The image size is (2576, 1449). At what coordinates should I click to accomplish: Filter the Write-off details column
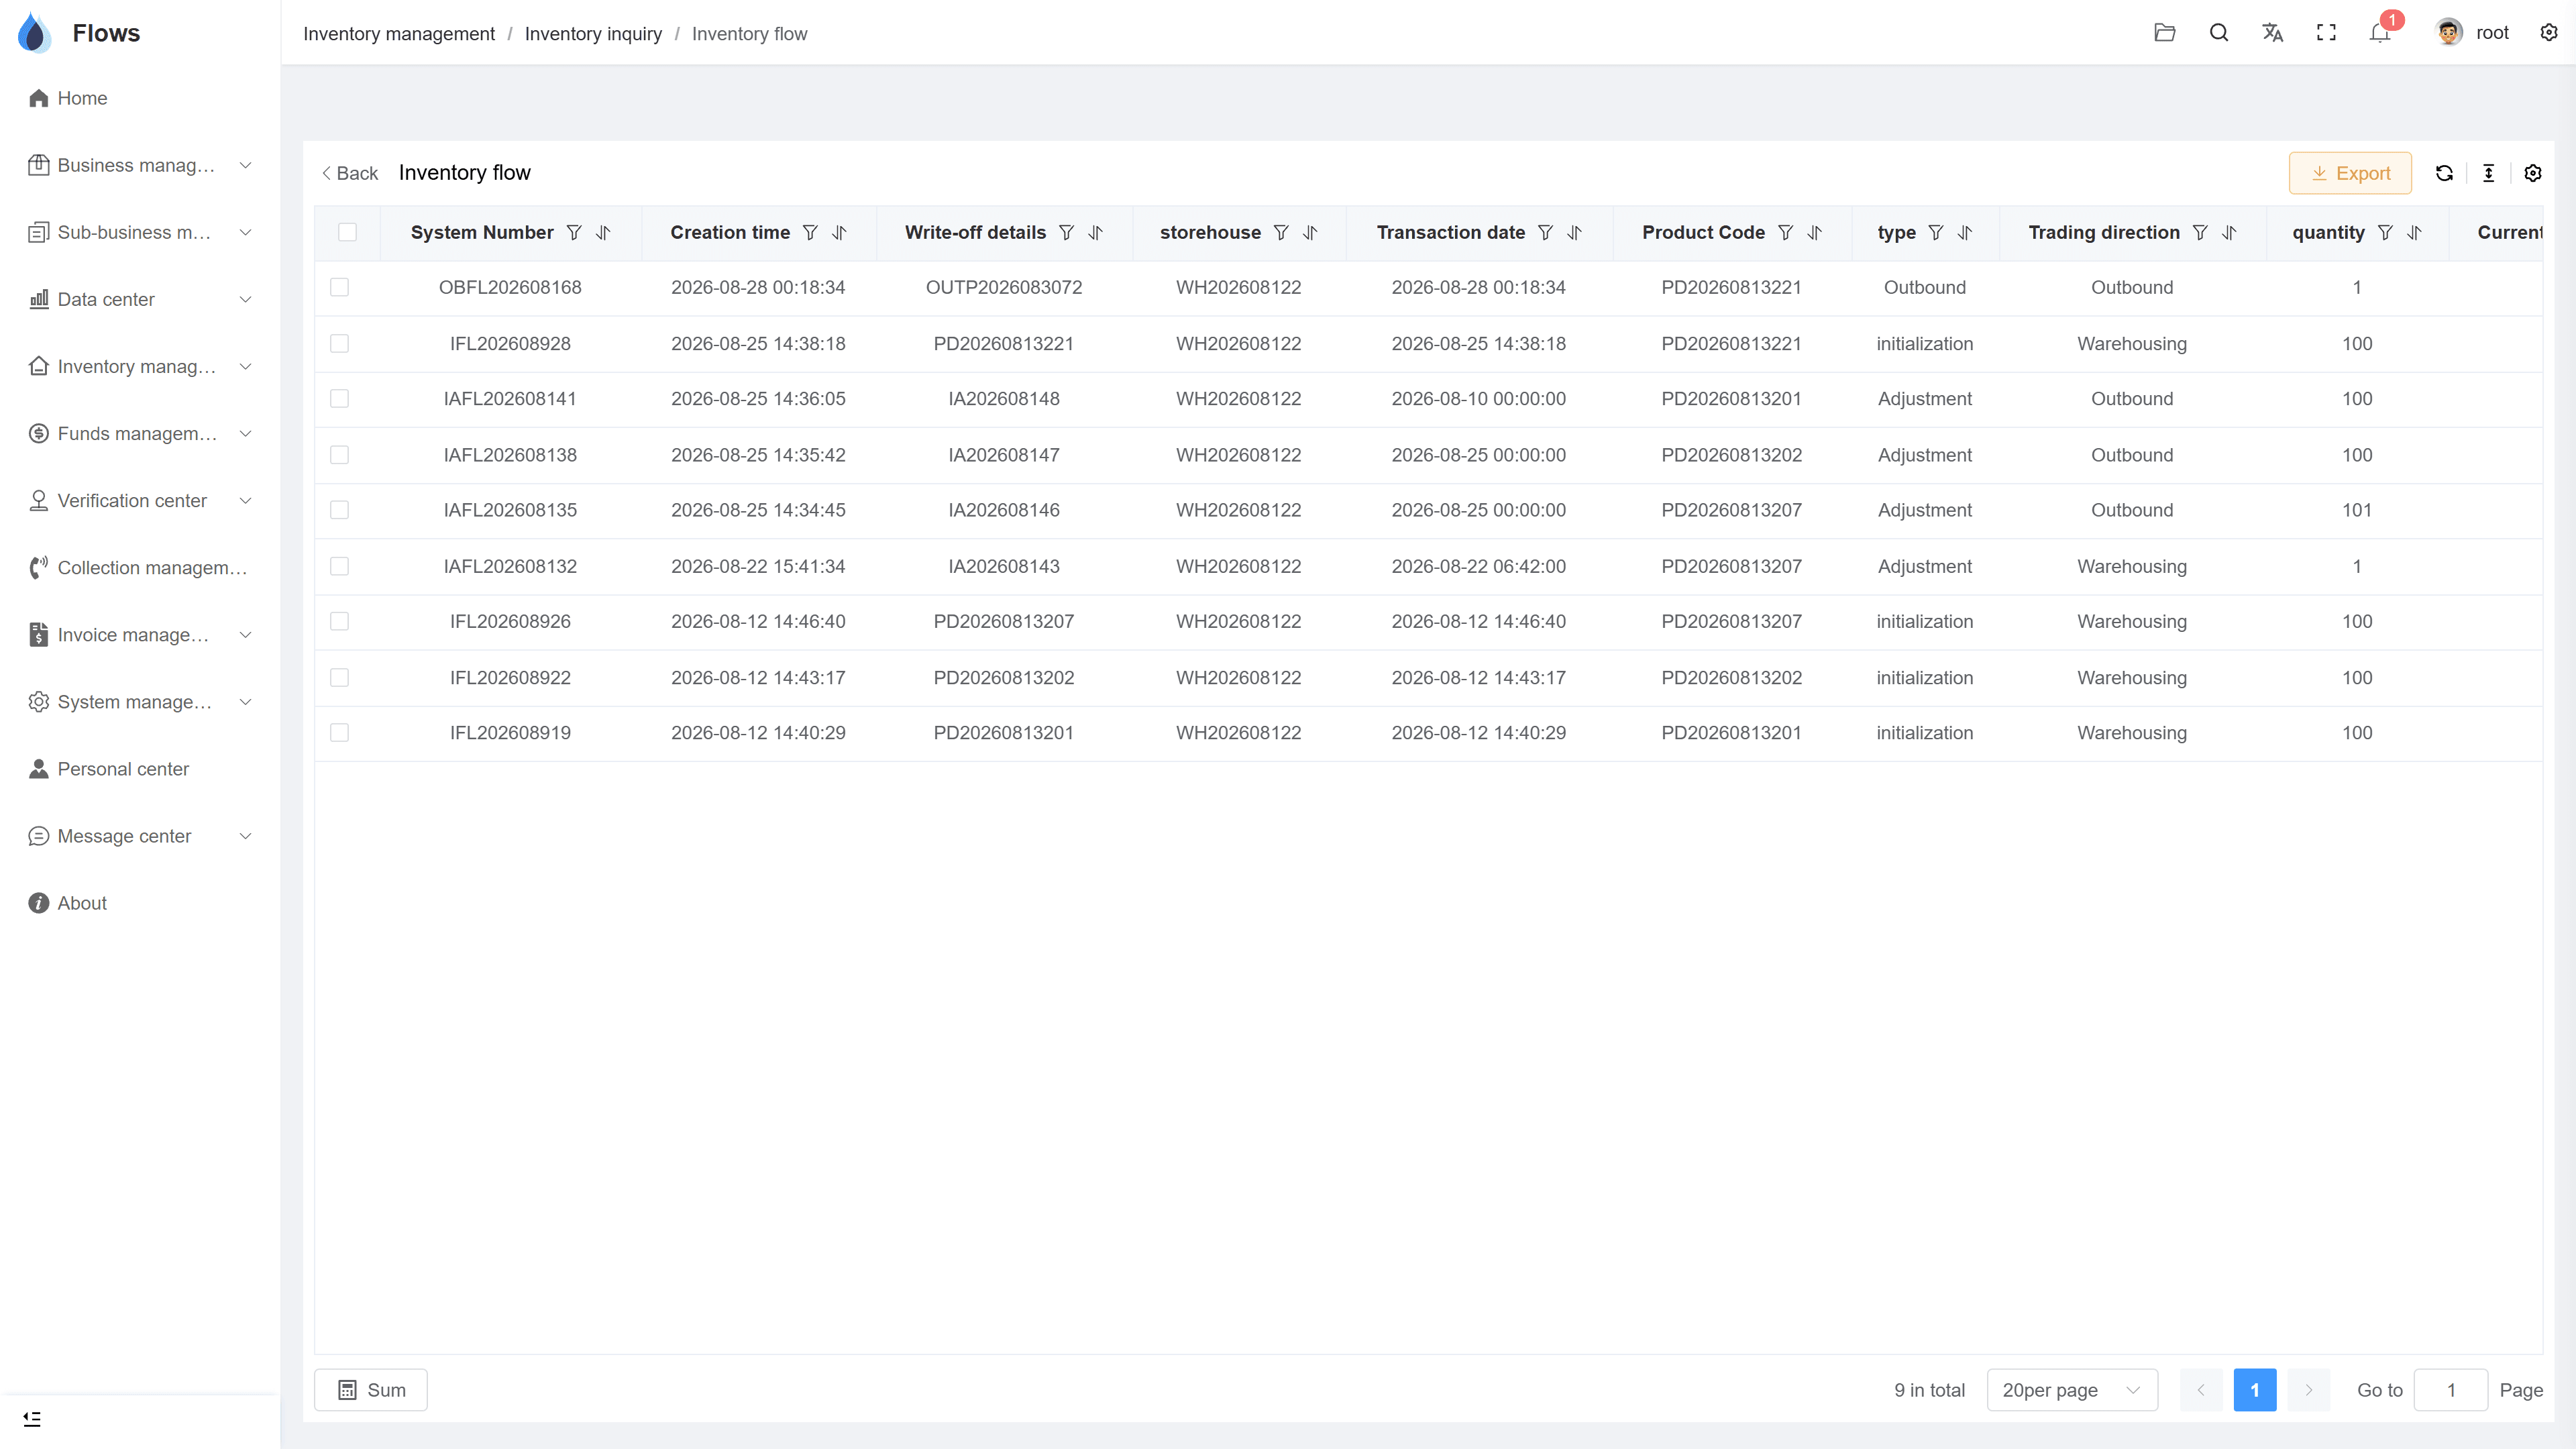pyautogui.click(x=1067, y=233)
